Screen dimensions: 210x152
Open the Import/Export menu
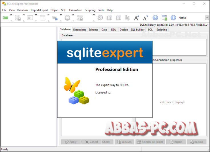coord(39,10)
